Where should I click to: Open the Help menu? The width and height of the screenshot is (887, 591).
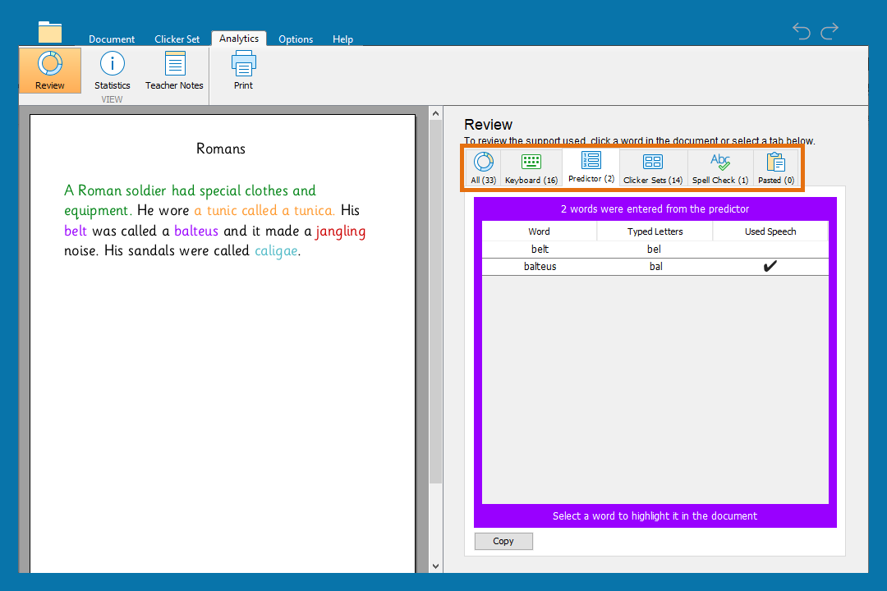[343, 39]
